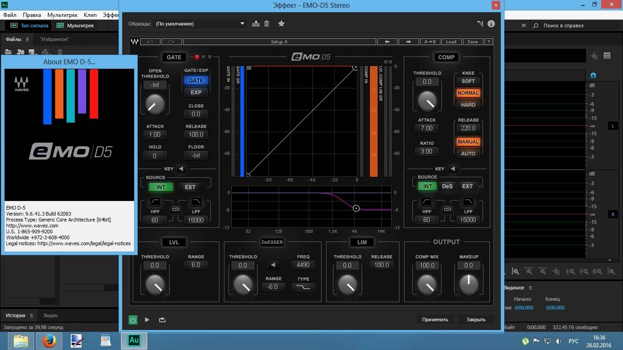Toggle DeEsser listen speaker icon
Screen dimensions: 623x350
click(x=273, y=265)
